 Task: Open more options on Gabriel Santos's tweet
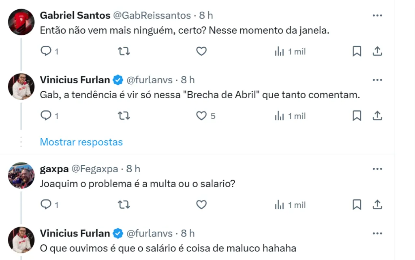(x=377, y=15)
